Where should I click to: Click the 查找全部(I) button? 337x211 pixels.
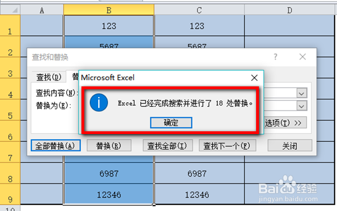(x=167, y=145)
